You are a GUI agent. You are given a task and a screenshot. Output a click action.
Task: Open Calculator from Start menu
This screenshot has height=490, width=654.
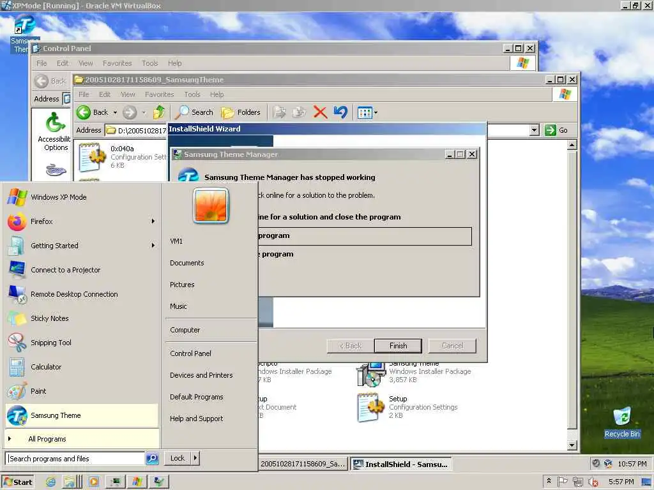click(81, 367)
